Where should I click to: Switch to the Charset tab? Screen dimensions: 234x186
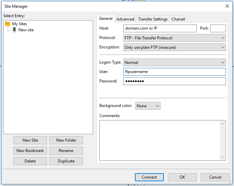(178, 19)
